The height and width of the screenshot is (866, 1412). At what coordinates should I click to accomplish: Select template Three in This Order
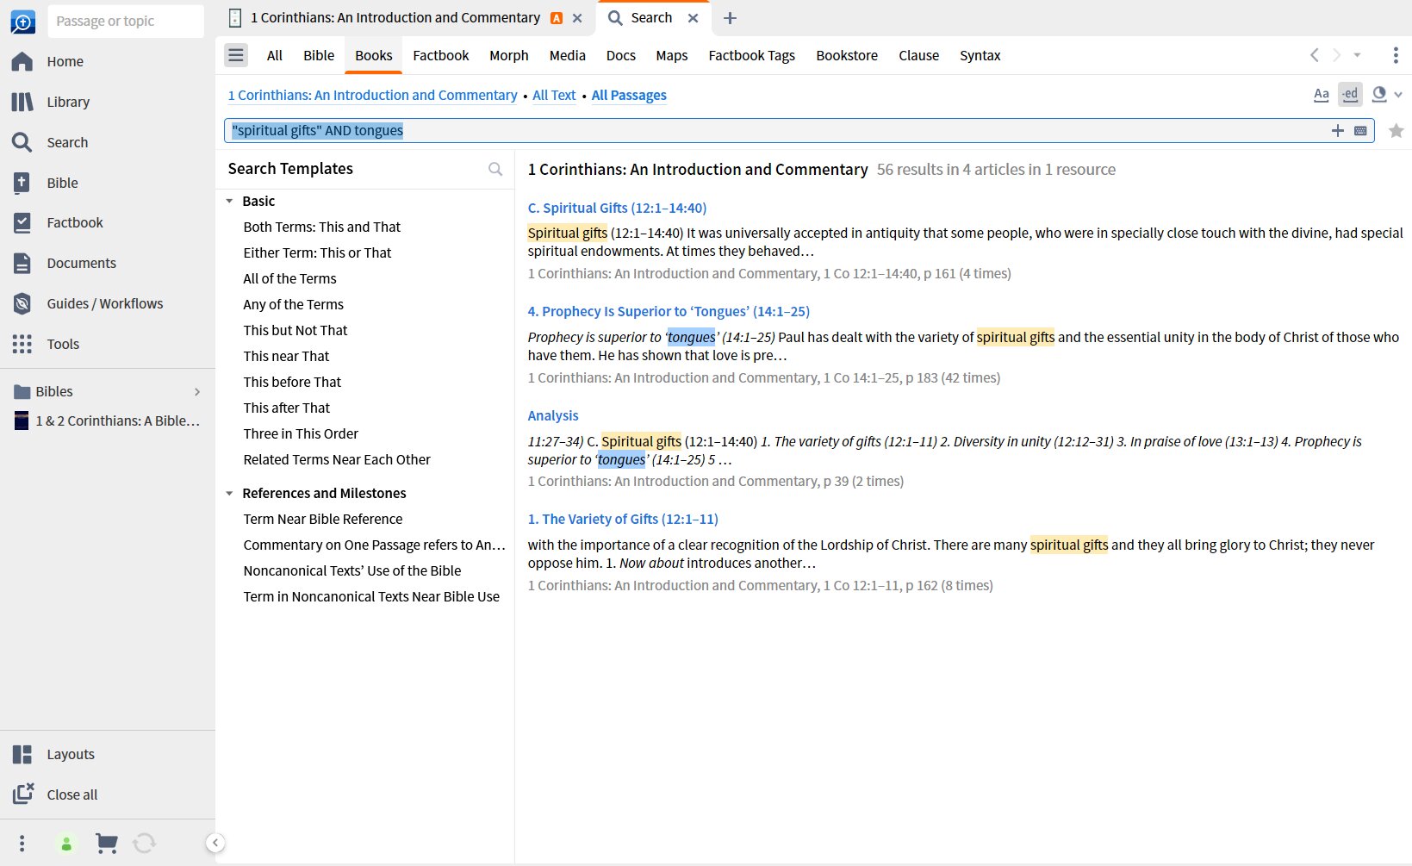pos(301,433)
